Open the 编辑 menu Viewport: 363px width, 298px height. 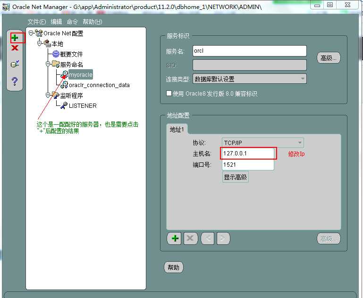[x=56, y=22]
